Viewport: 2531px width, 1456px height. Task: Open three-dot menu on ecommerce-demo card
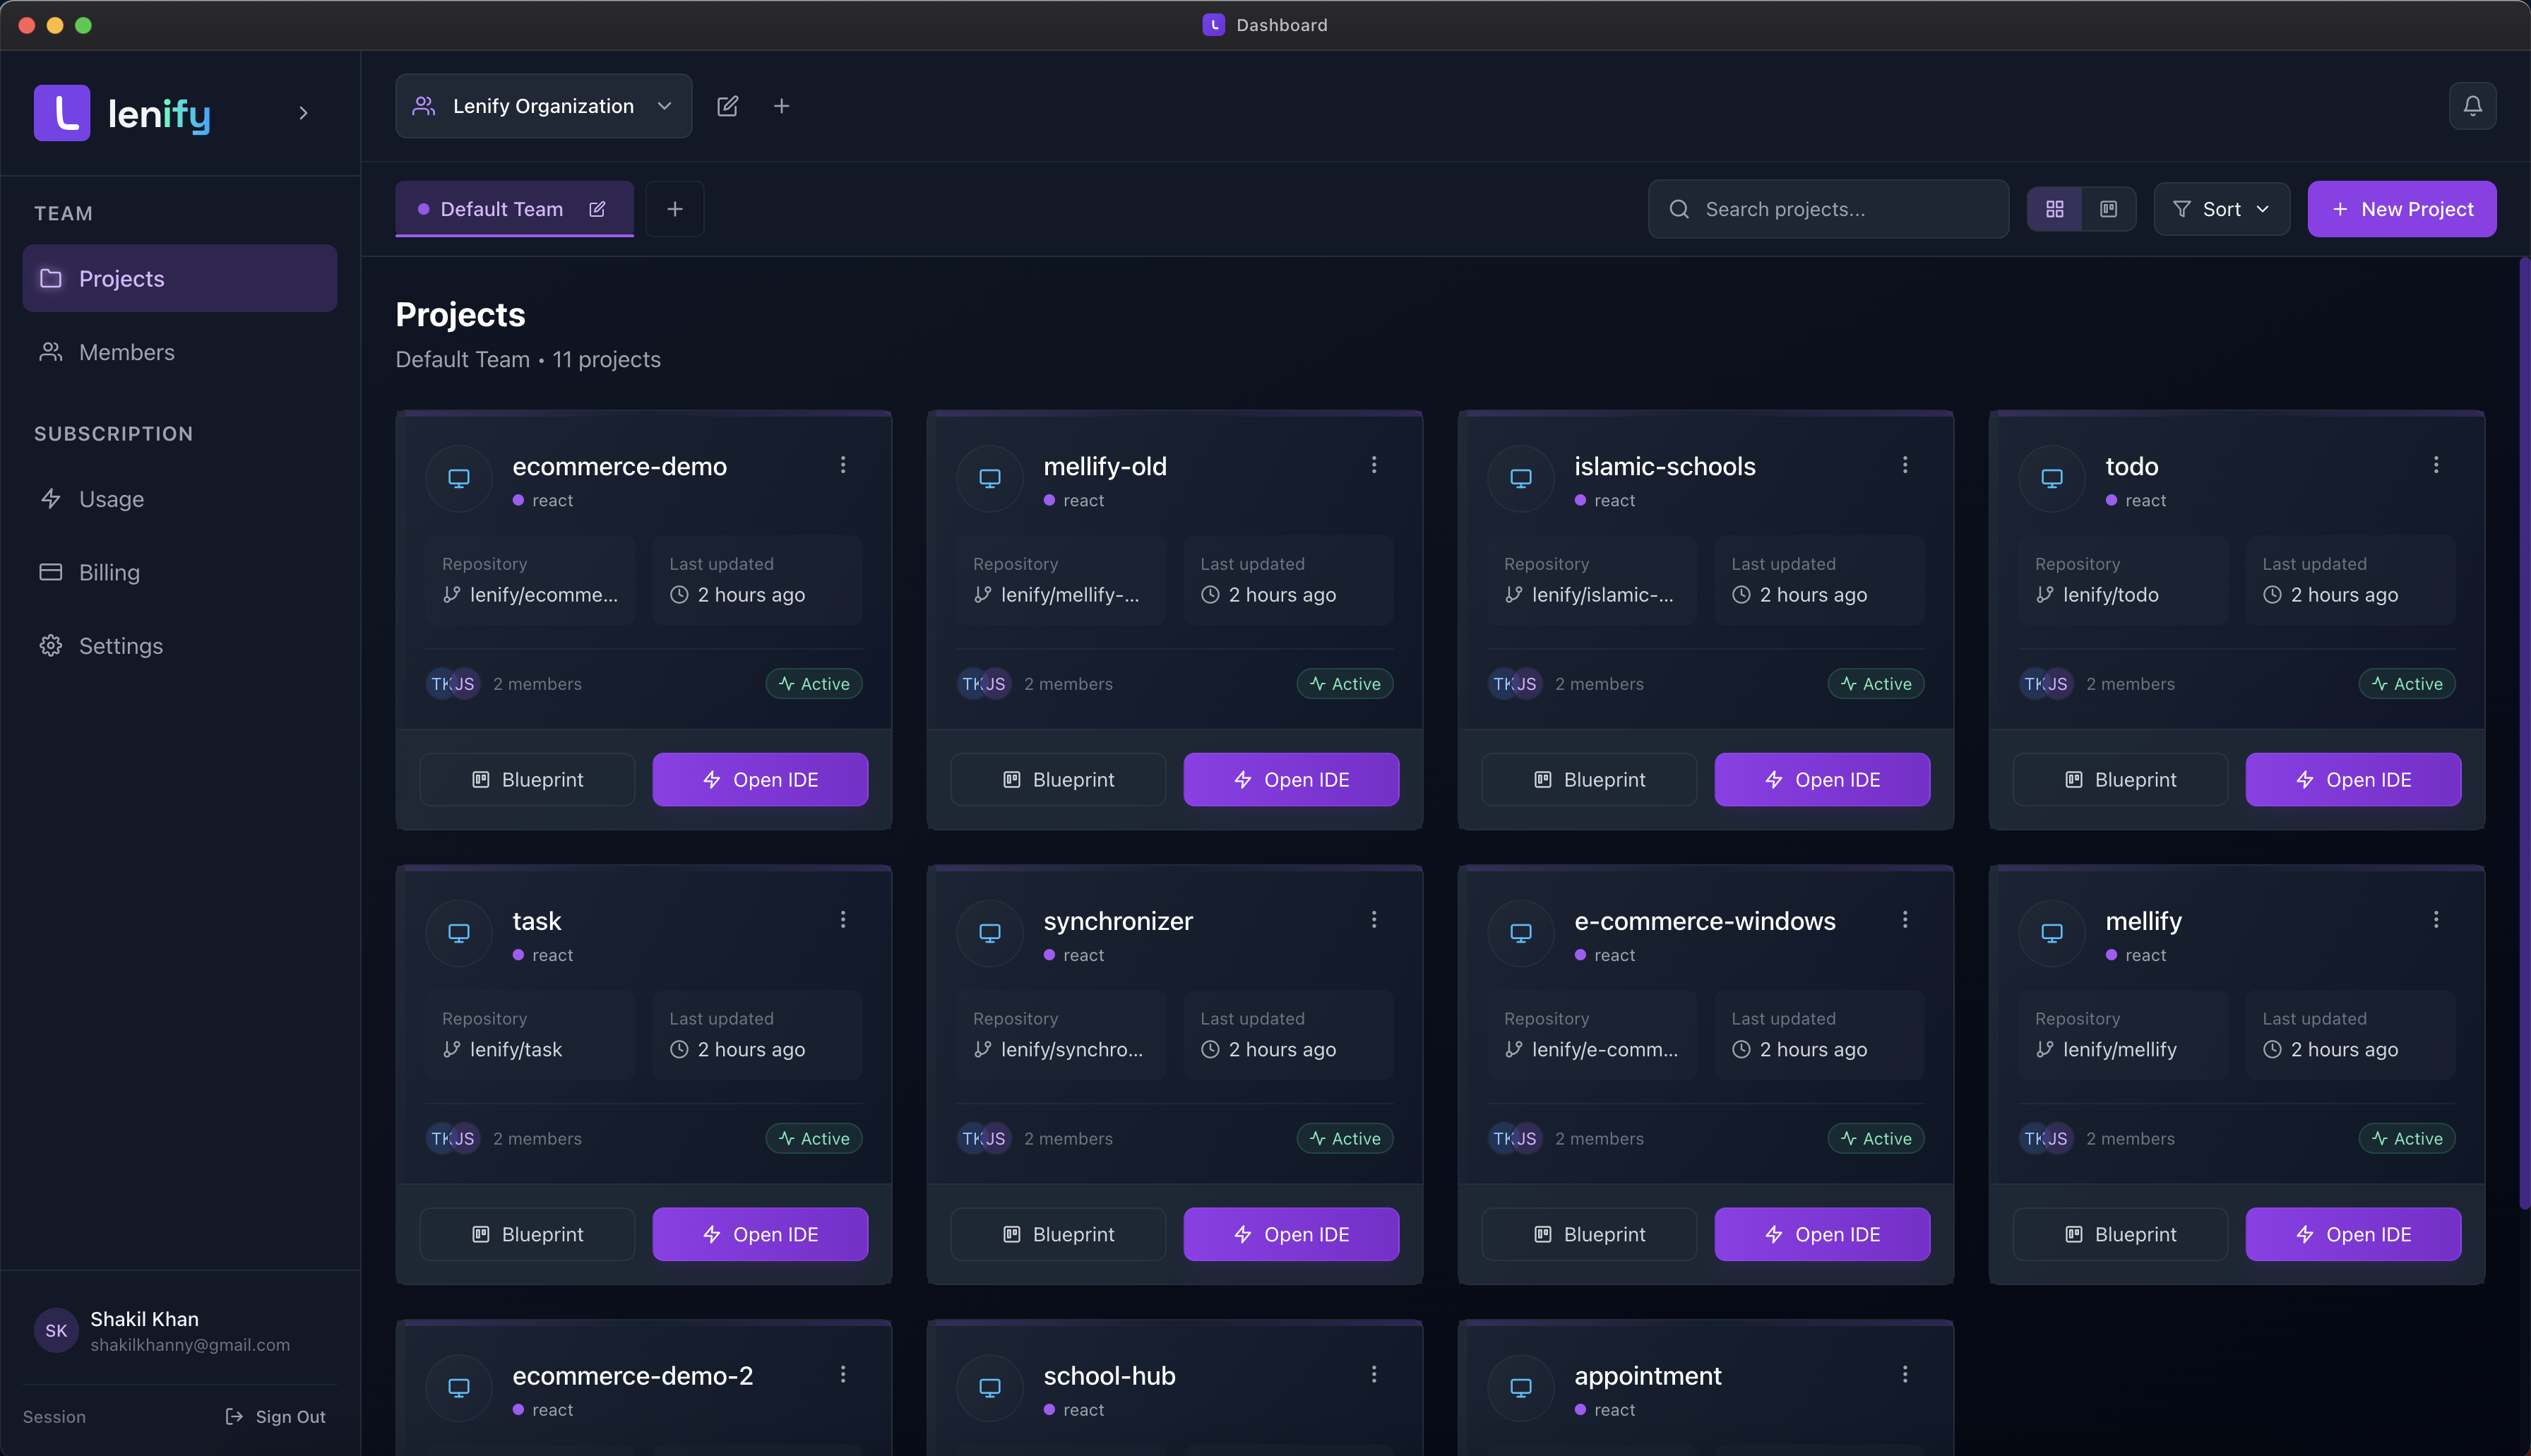click(x=843, y=465)
